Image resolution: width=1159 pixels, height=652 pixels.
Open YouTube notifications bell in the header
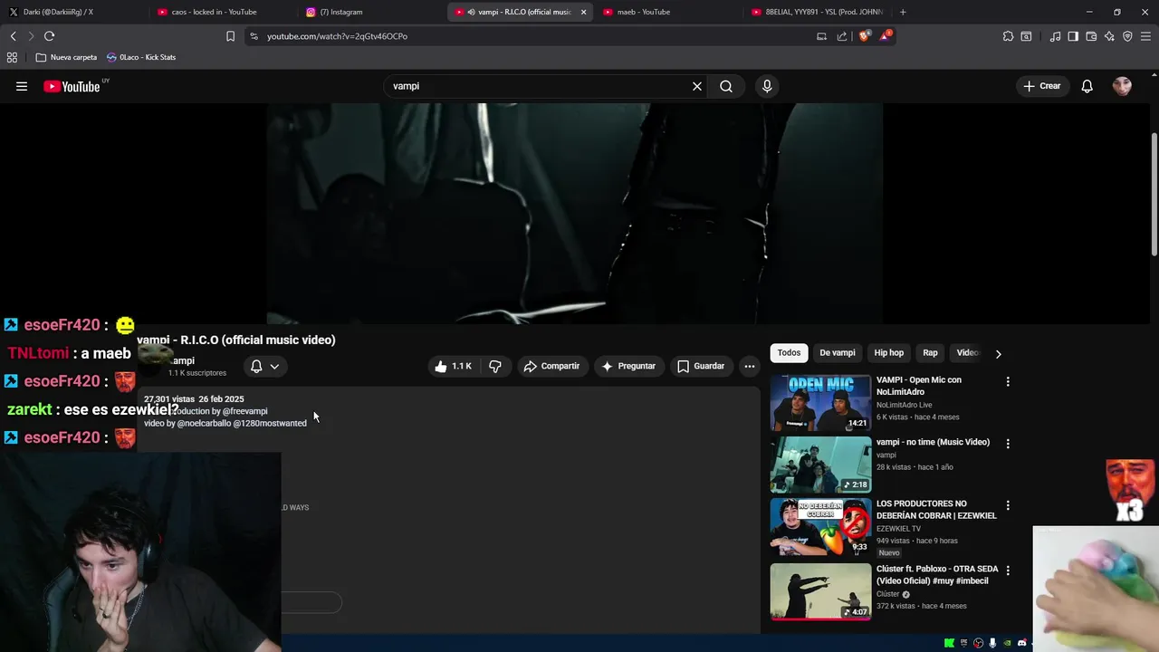[1087, 86]
